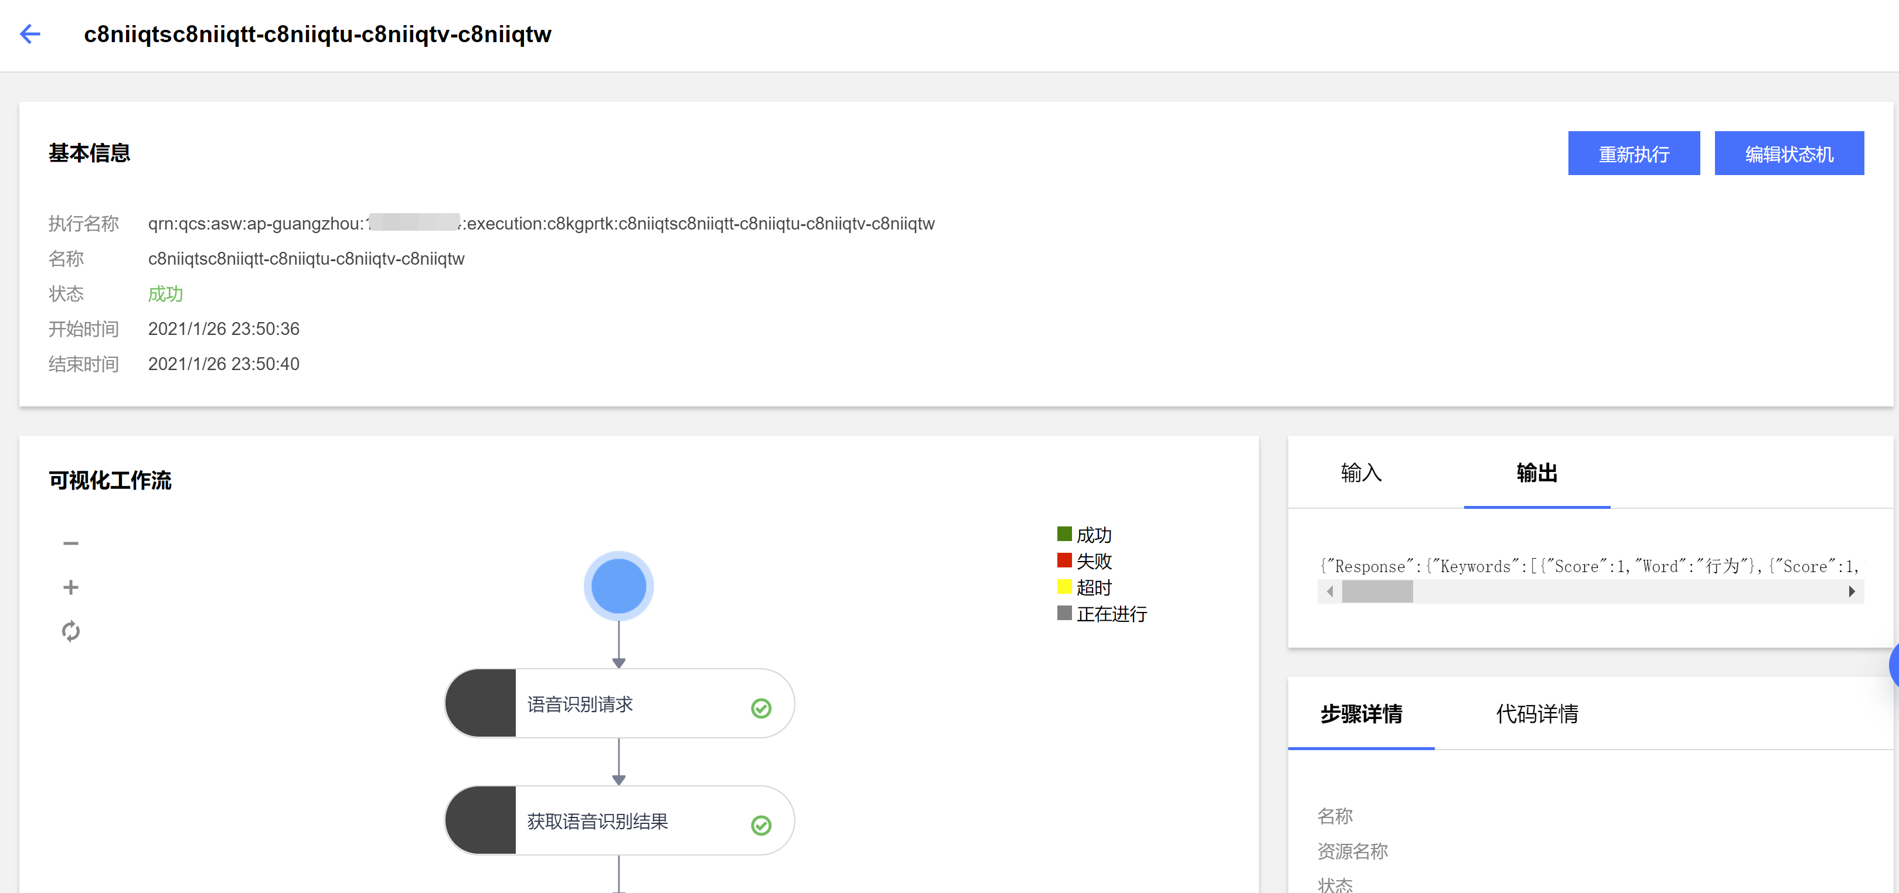Open the 代码详情 tab
The height and width of the screenshot is (893, 1899).
pos(1536,714)
